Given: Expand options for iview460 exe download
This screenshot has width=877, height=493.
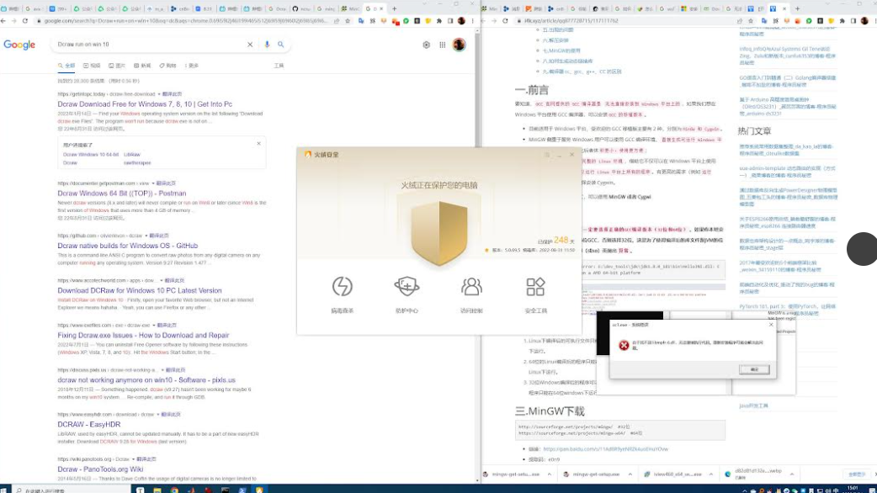Looking at the screenshot, I should click(x=711, y=474).
